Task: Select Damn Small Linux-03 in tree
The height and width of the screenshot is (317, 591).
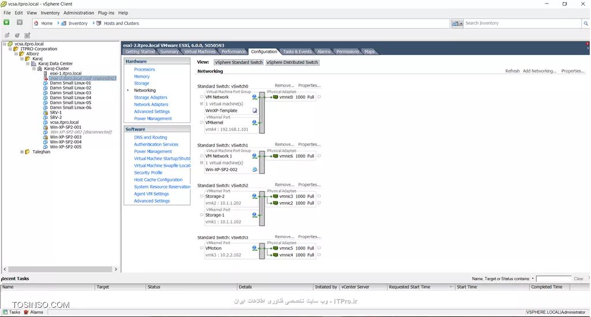Action: pos(70,93)
